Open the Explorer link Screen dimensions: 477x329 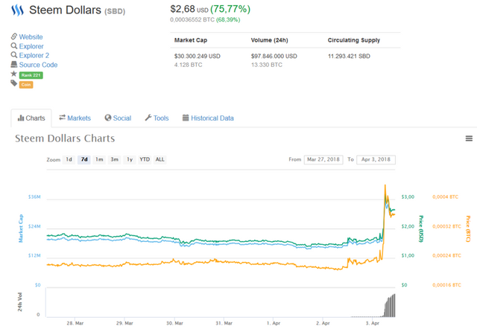(x=31, y=46)
